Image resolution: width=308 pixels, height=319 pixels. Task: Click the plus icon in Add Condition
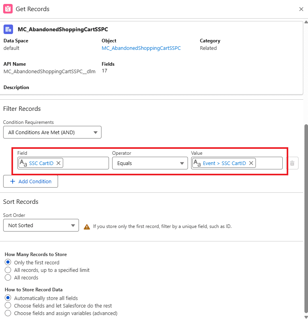click(13, 181)
